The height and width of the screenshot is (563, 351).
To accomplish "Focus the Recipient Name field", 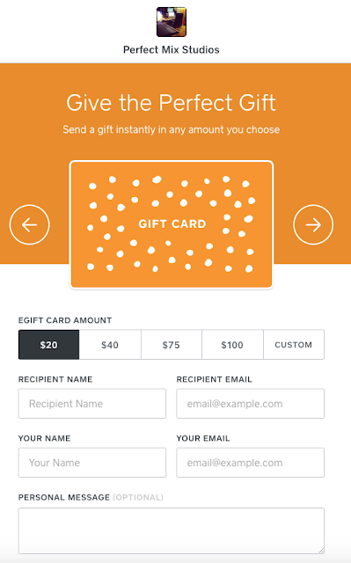I will 92,404.
